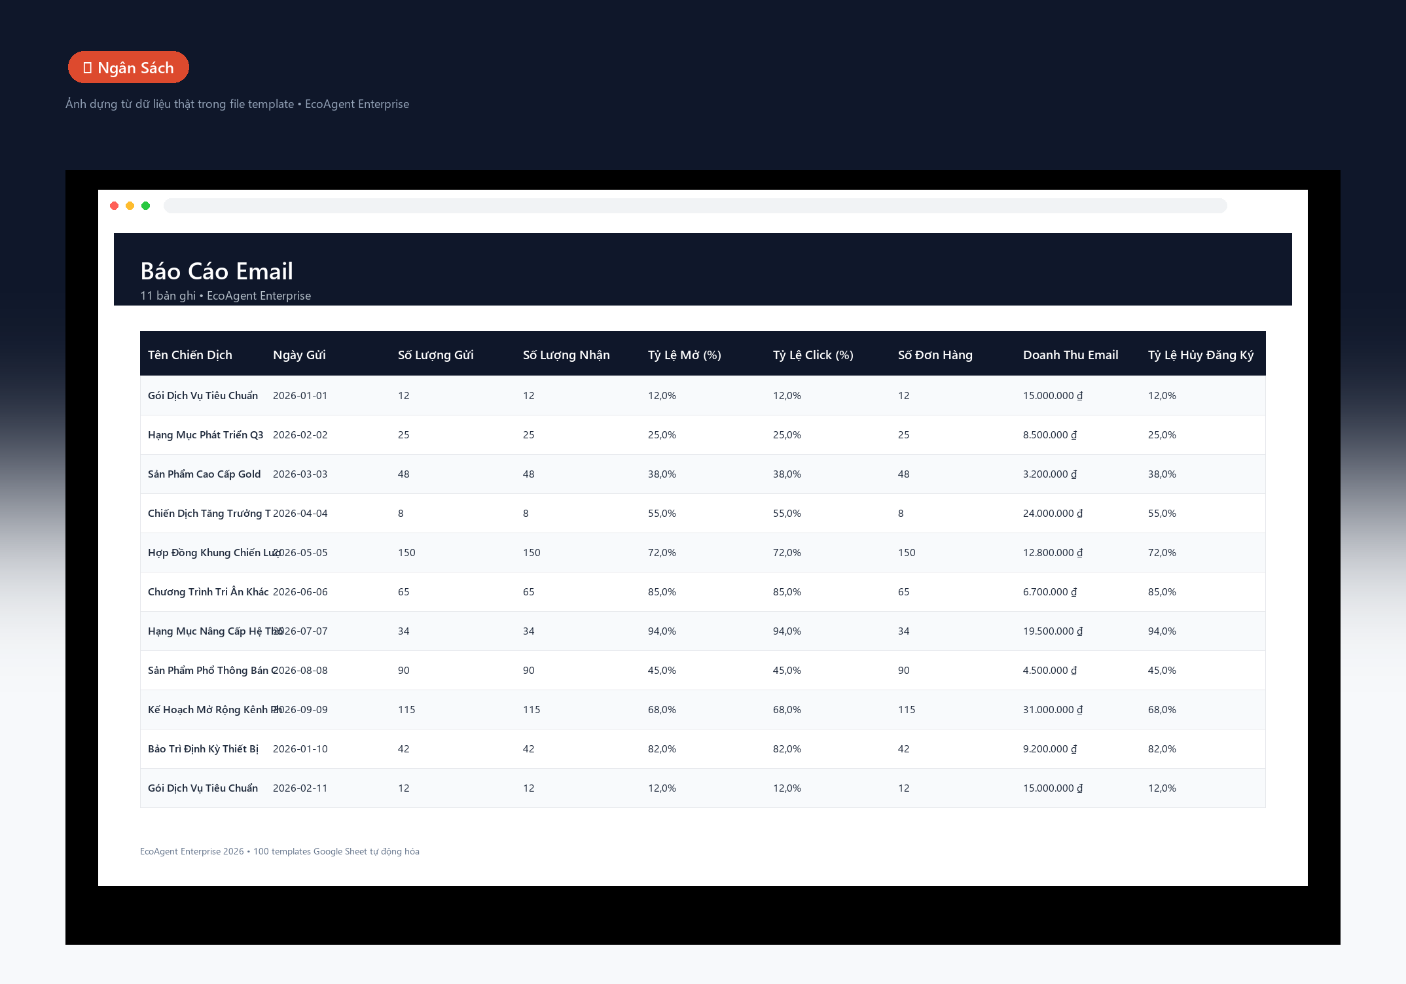
Task: Select the Sản Phẩm Cao Cấp Gold row
Action: pyautogui.click(x=703, y=474)
